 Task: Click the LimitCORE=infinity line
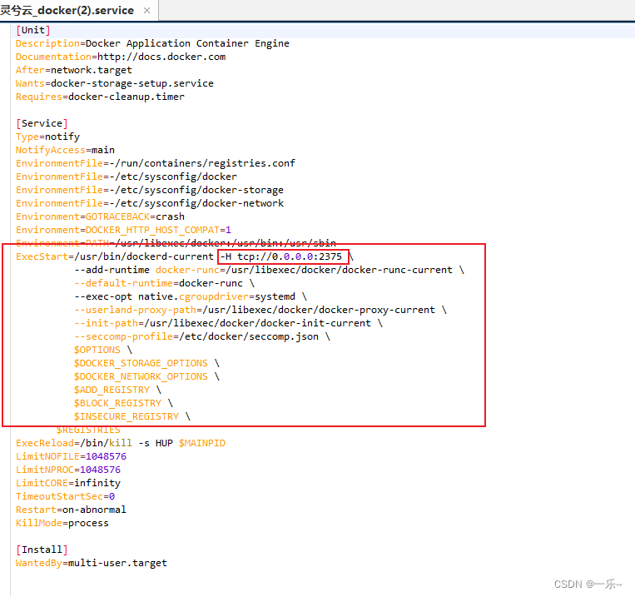[68, 484]
